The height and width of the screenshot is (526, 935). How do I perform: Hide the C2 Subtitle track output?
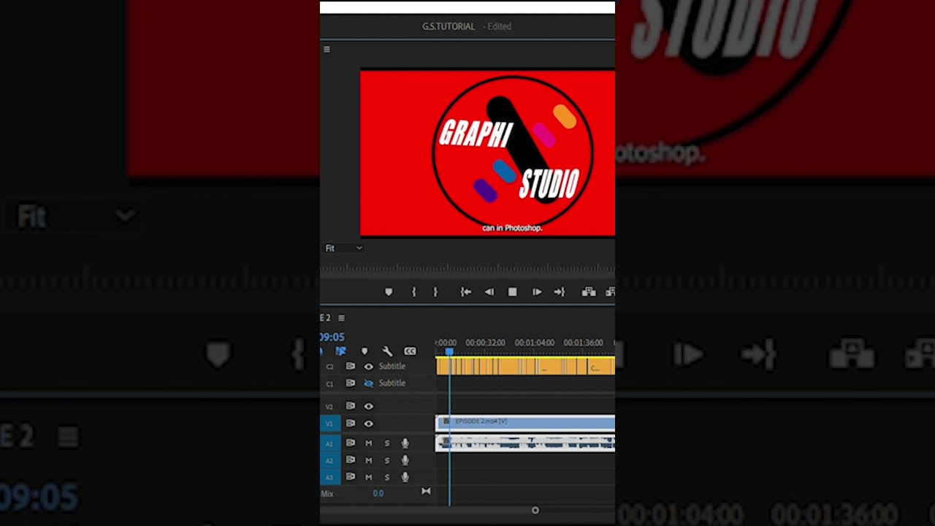click(x=368, y=367)
